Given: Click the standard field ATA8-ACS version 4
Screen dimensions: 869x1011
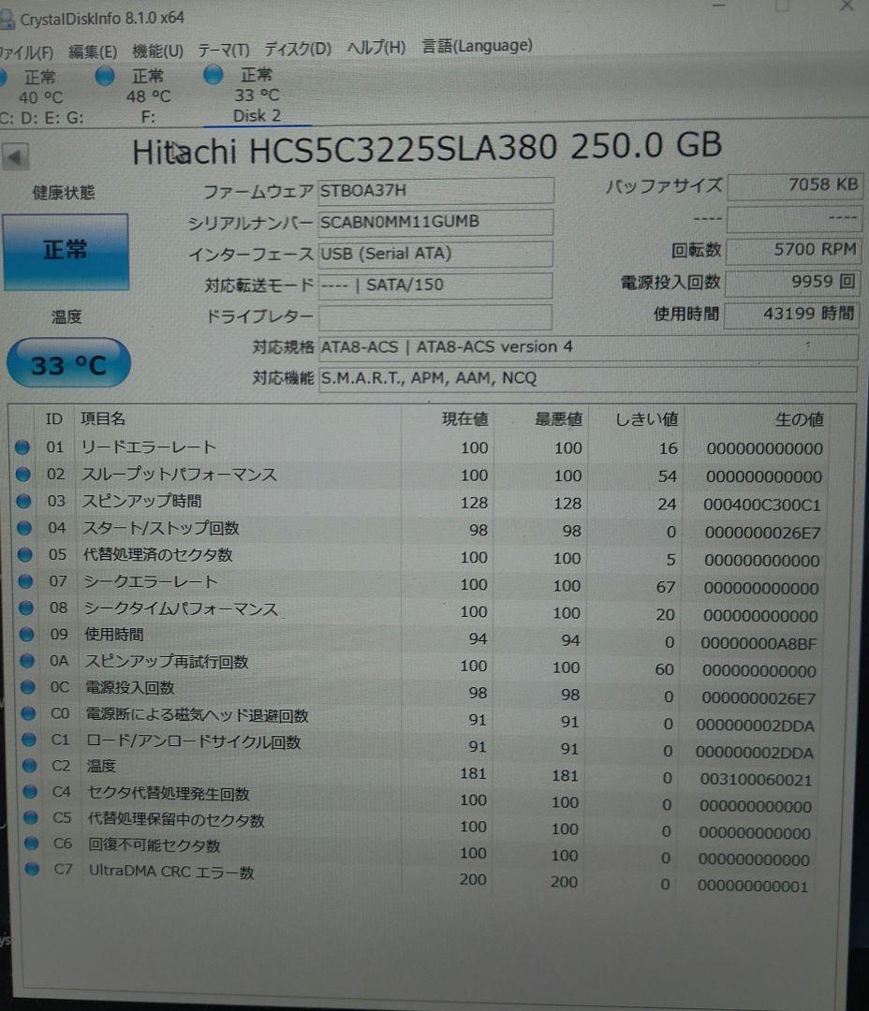Looking at the screenshot, I should pyautogui.click(x=588, y=347).
